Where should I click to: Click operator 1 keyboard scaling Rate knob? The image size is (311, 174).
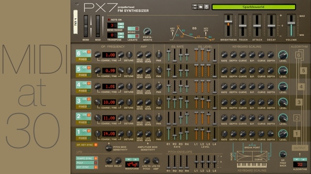coord(224,133)
